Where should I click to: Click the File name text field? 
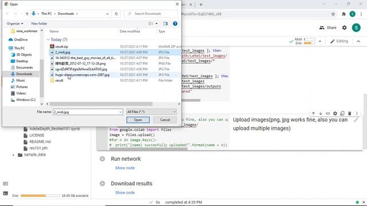click(85, 112)
